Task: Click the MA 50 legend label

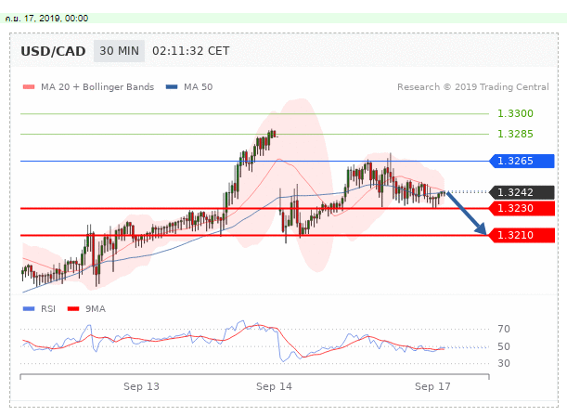Action: 199,86
